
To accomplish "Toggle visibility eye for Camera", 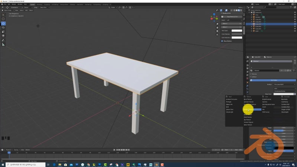I will click(x=295, y=17).
